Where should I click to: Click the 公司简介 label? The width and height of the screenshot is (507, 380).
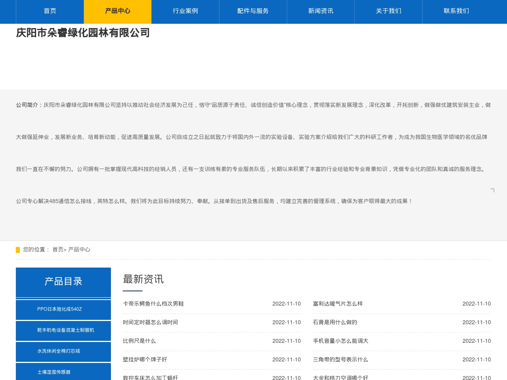[30, 105]
